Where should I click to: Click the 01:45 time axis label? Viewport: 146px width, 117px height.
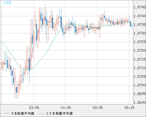66,108
